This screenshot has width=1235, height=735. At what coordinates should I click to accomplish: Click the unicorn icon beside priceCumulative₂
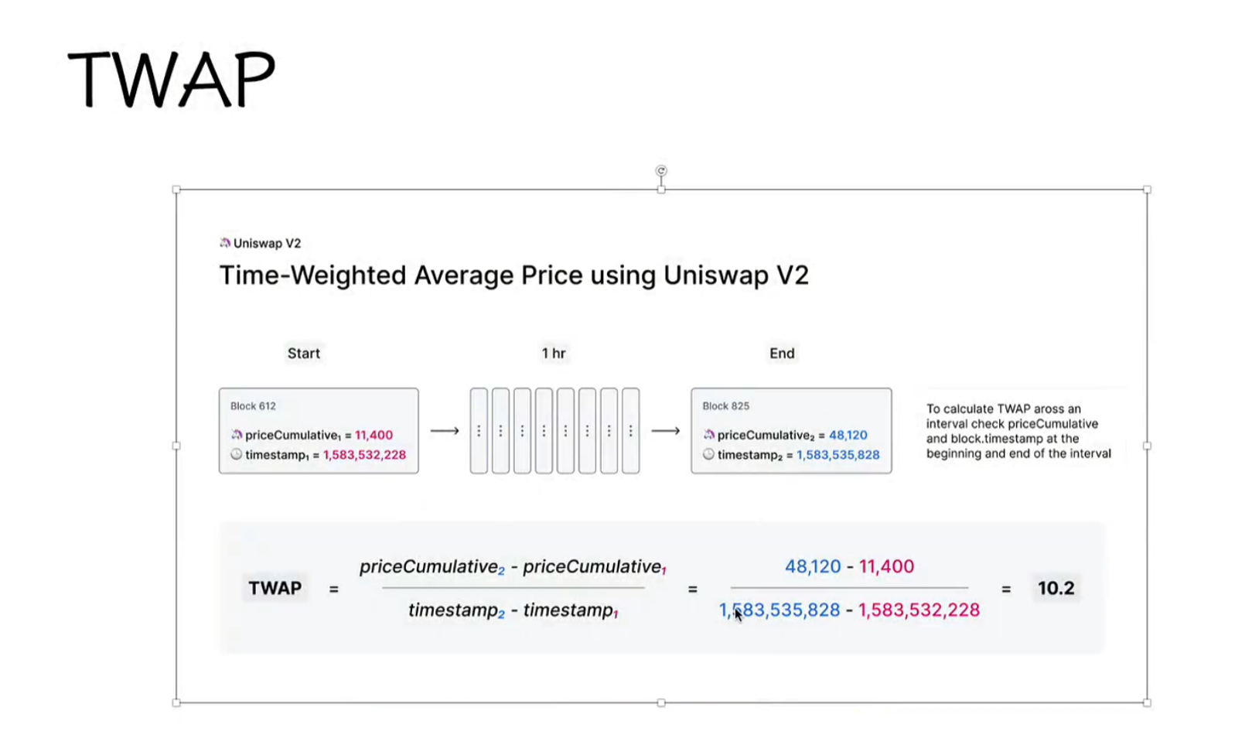coord(708,435)
